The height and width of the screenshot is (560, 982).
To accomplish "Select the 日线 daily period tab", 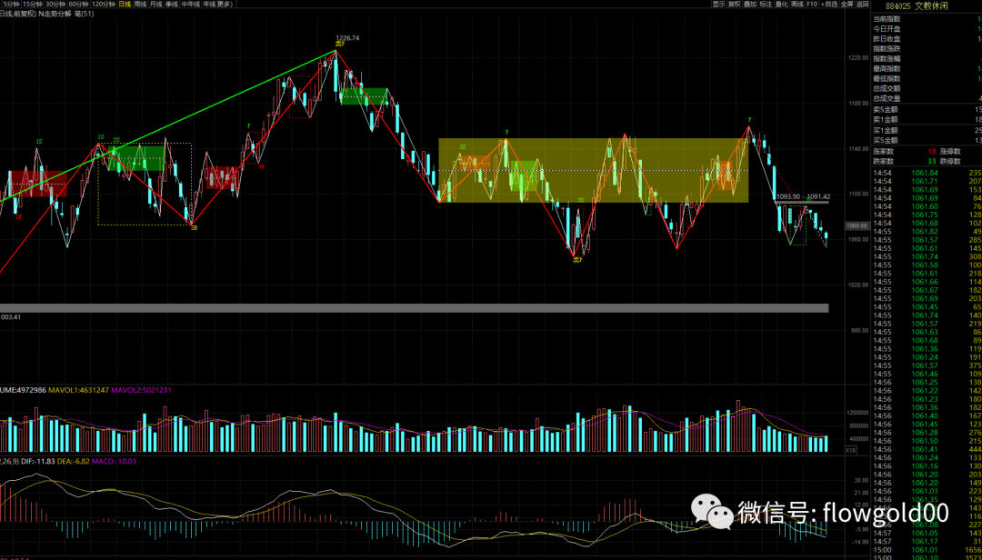I will (x=125, y=4).
